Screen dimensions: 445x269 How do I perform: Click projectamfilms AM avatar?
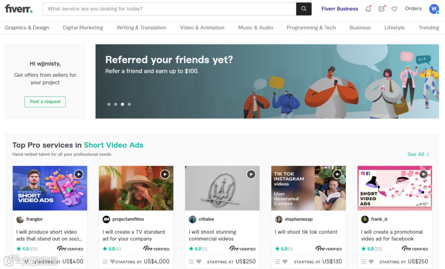pos(106,219)
